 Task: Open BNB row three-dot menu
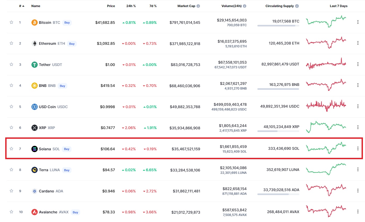coord(358,85)
